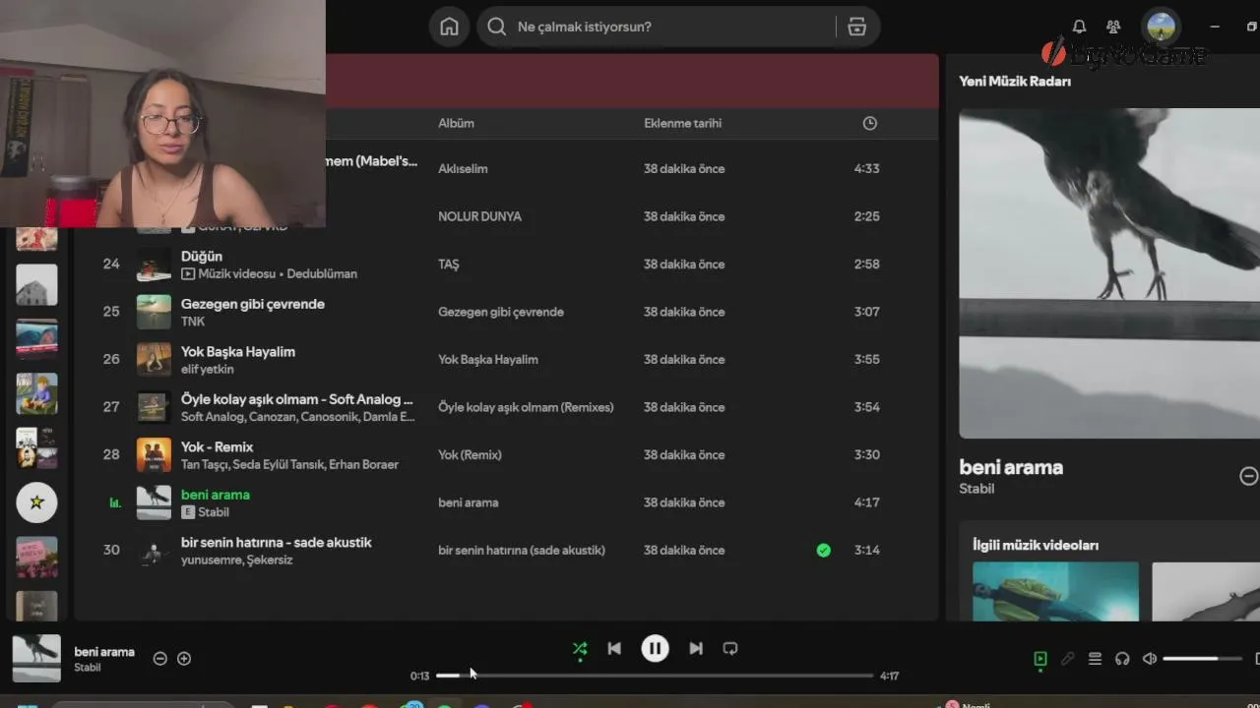Viewport: 1260px width, 708px height.
Task: Open album Yok (Remix)
Action: 470,455
